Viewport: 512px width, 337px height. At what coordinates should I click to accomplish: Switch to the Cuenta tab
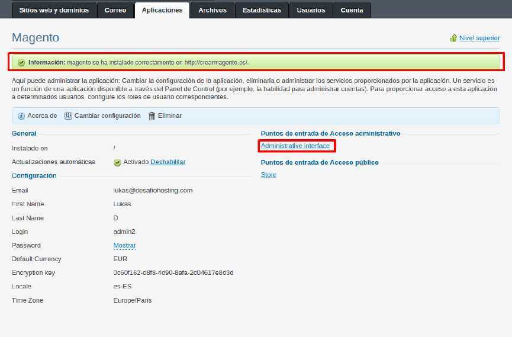(x=352, y=10)
